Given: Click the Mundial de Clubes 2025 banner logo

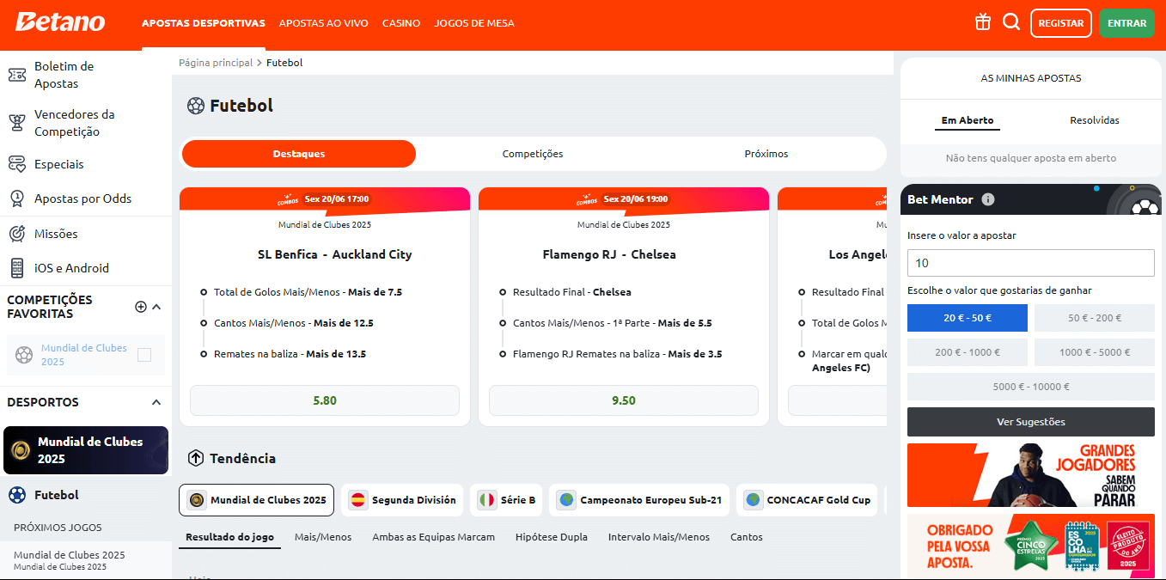Looking at the screenshot, I should pyautogui.click(x=20, y=450).
